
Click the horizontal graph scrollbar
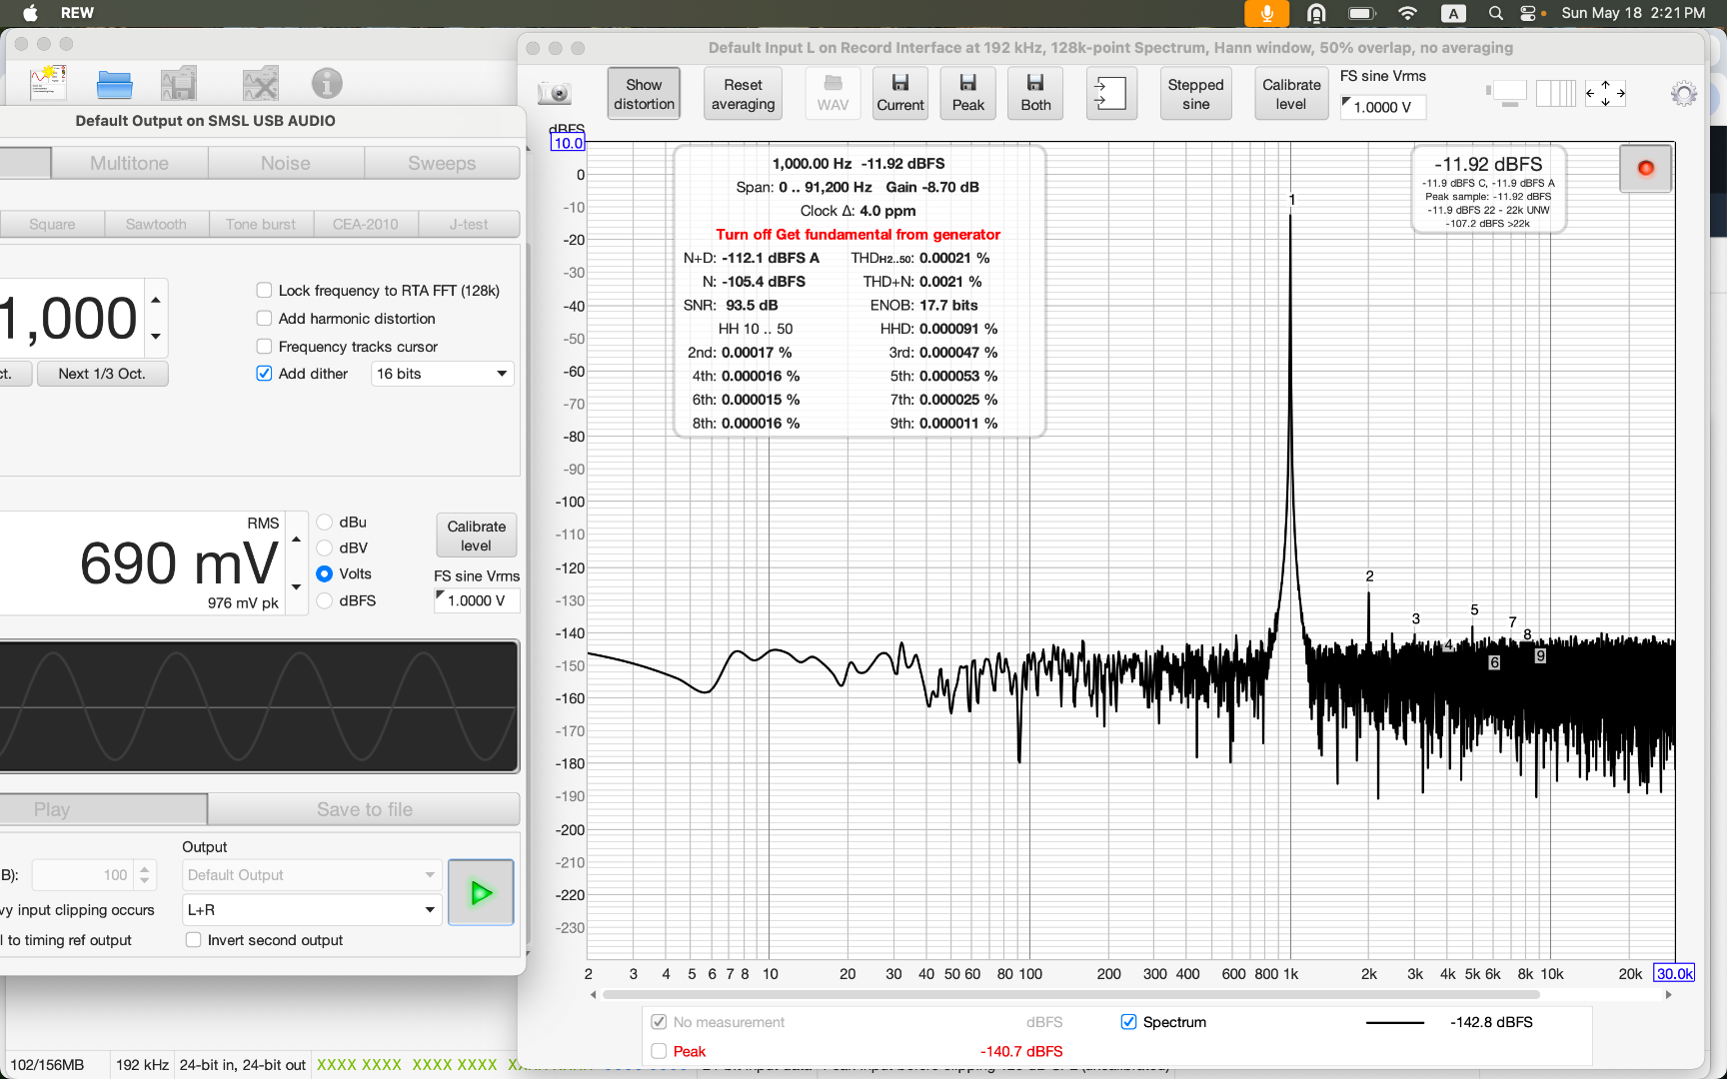[1070, 995]
